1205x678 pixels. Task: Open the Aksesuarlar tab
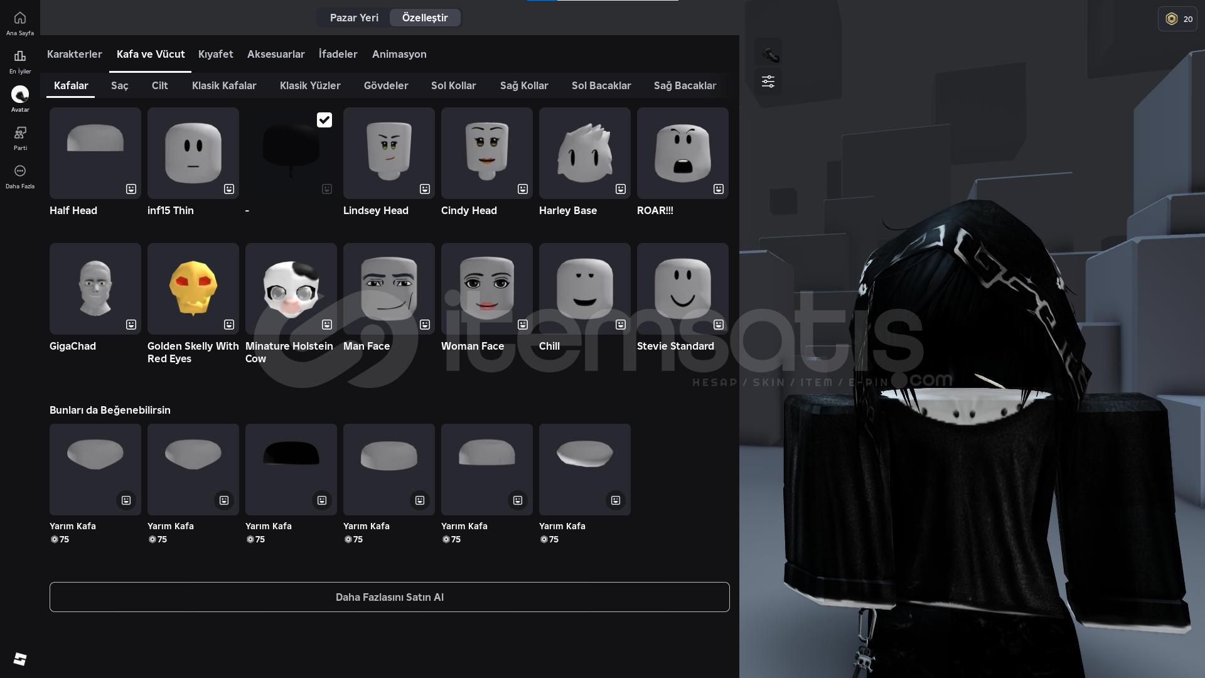(276, 54)
